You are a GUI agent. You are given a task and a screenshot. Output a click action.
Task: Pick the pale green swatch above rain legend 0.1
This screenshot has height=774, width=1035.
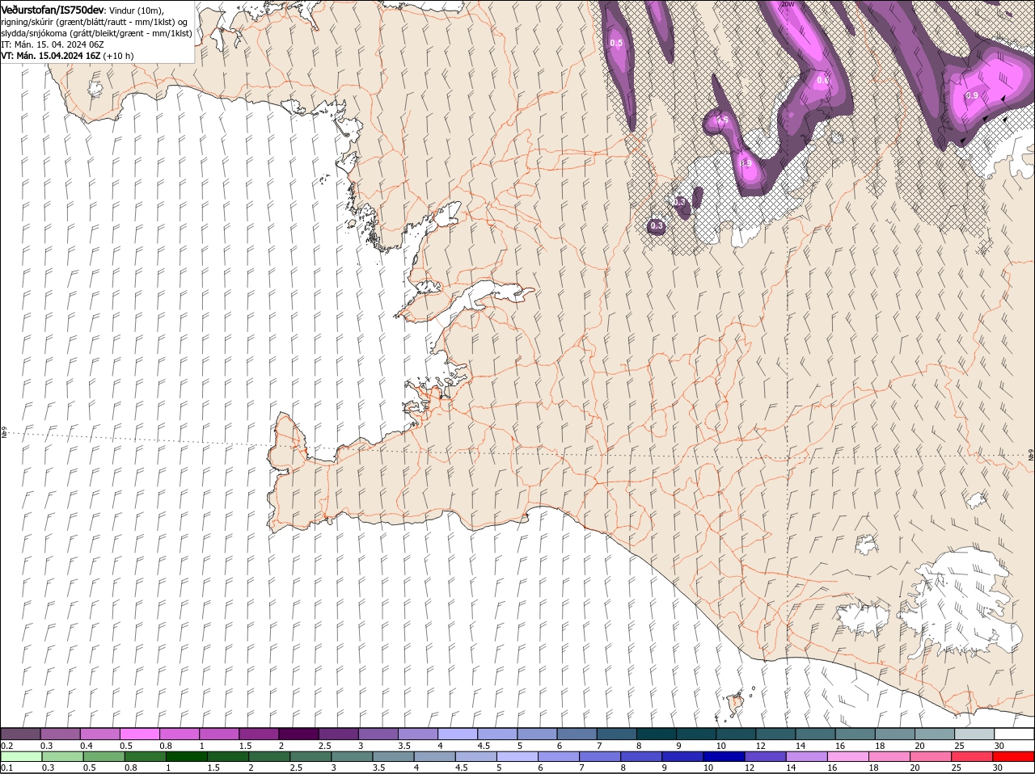click(20, 756)
